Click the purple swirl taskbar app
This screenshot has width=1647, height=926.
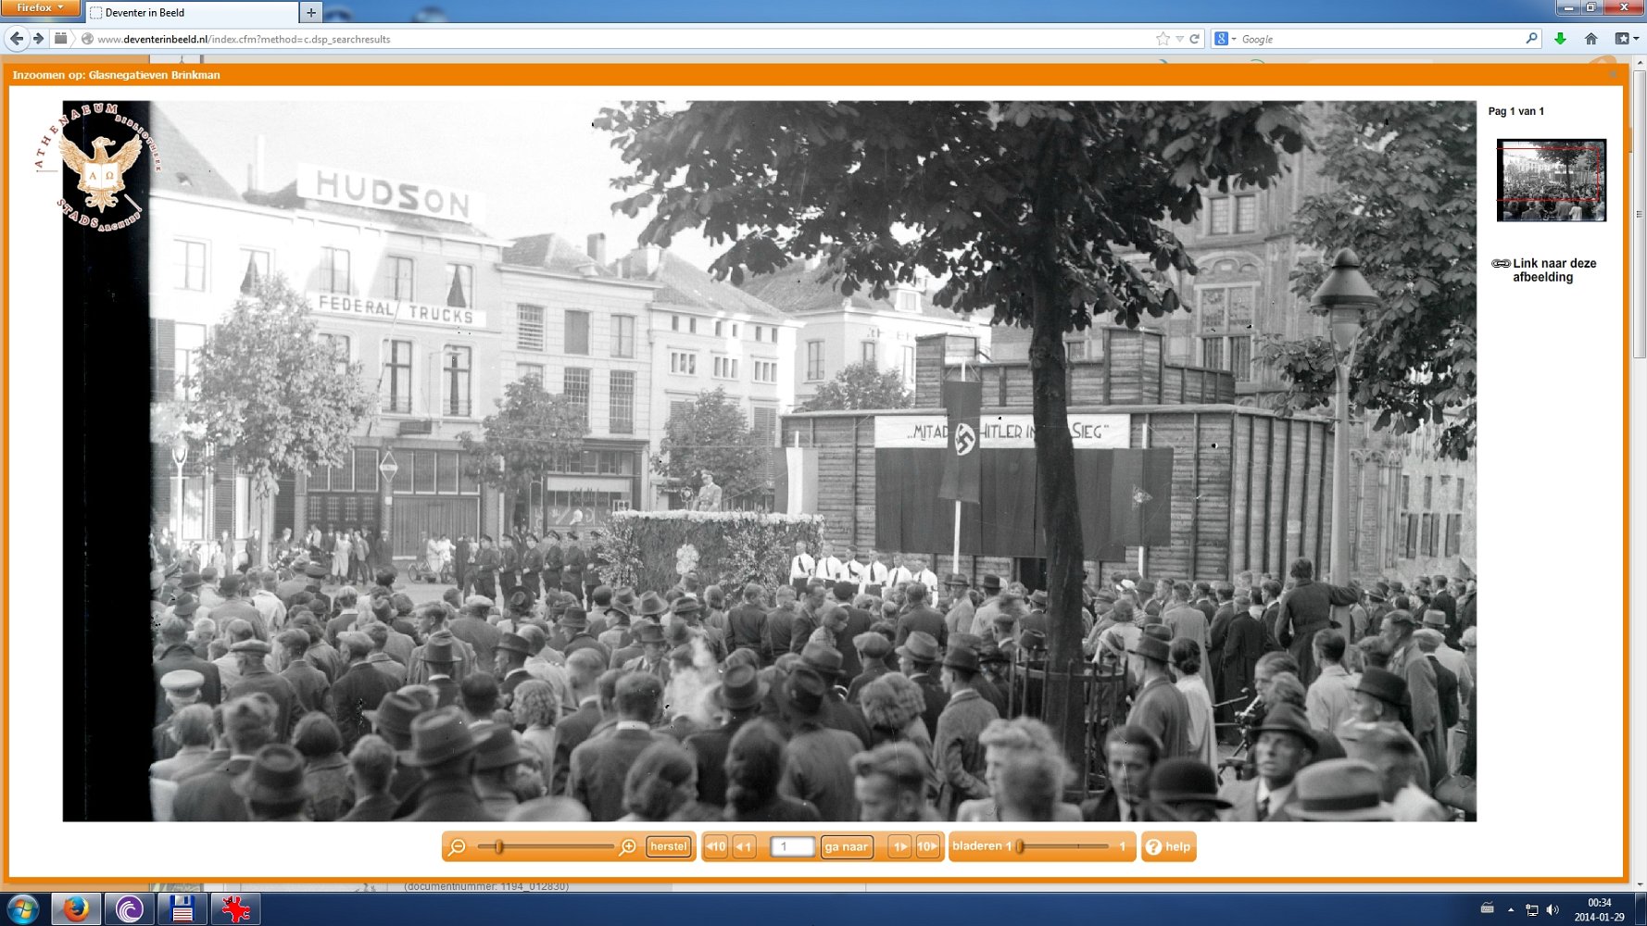click(129, 909)
